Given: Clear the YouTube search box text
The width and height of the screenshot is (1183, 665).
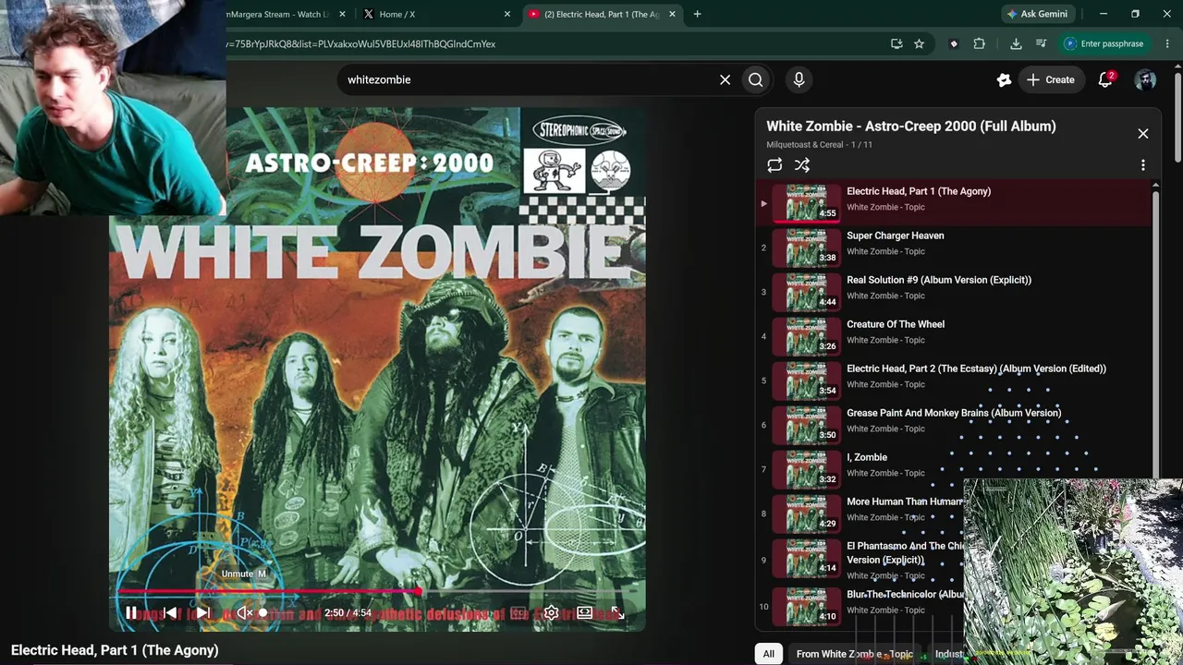Looking at the screenshot, I should click(x=725, y=79).
